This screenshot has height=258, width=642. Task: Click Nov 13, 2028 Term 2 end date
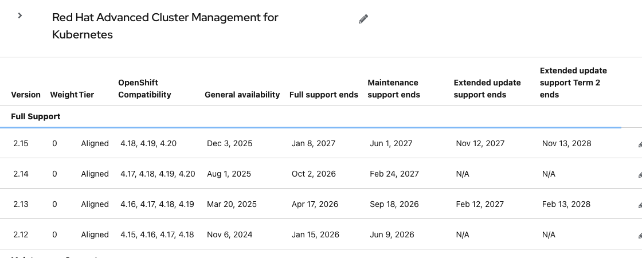(566, 143)
